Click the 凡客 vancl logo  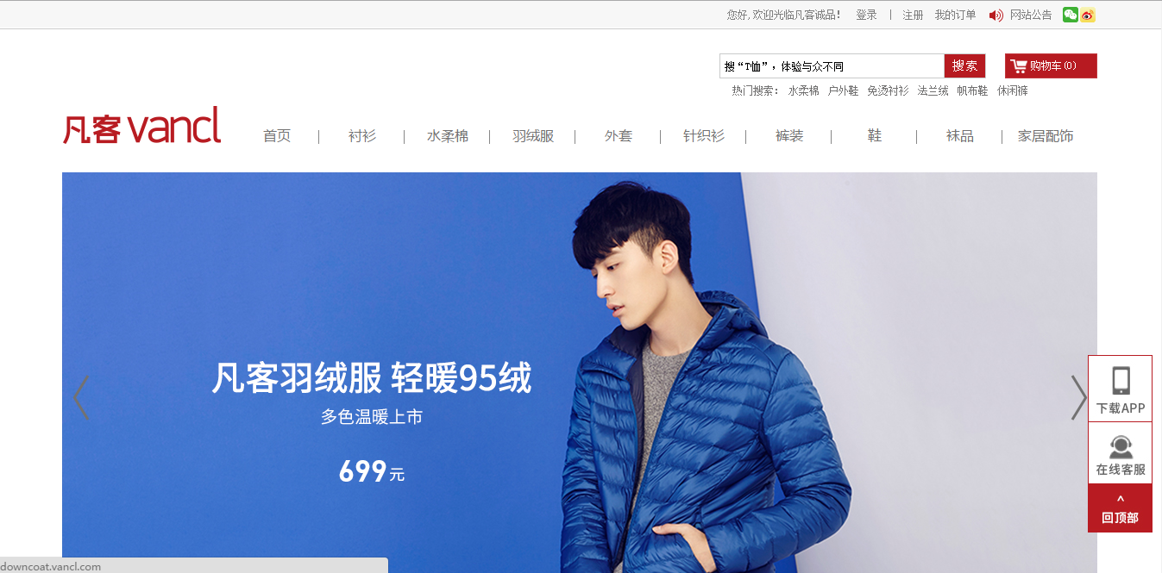pyautogui.click(x=141, y=126)
